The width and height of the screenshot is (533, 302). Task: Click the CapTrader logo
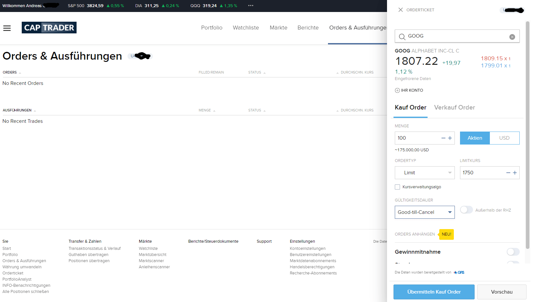pos(49,28)
